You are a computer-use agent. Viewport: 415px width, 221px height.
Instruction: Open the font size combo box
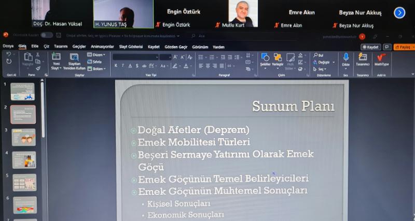tap(165, 57)
